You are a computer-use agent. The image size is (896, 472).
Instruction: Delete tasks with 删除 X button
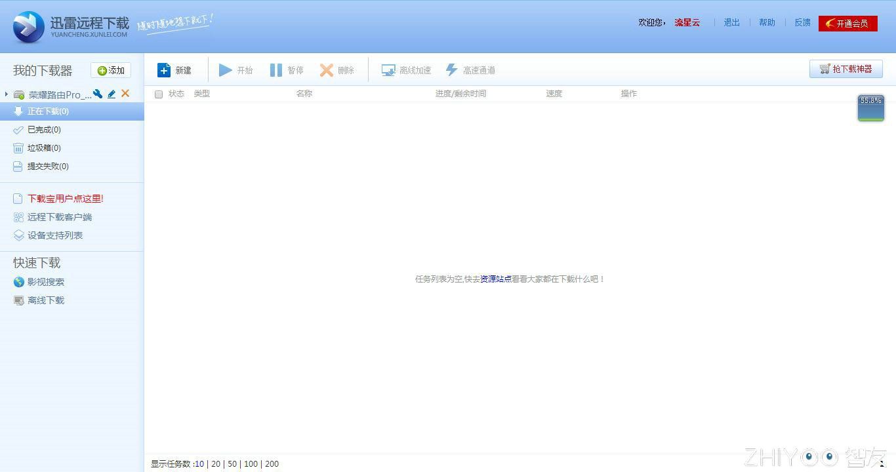[336, 70]
